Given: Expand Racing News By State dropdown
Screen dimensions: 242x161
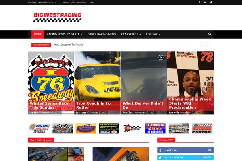Looking at the screenshot, I should pyautogui.click(x=65, y=34).
